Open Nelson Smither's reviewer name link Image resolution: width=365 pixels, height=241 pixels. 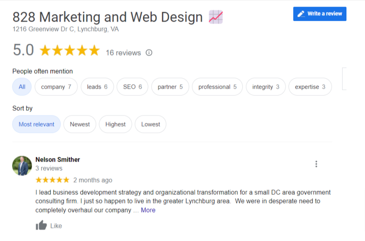point(58,160)
